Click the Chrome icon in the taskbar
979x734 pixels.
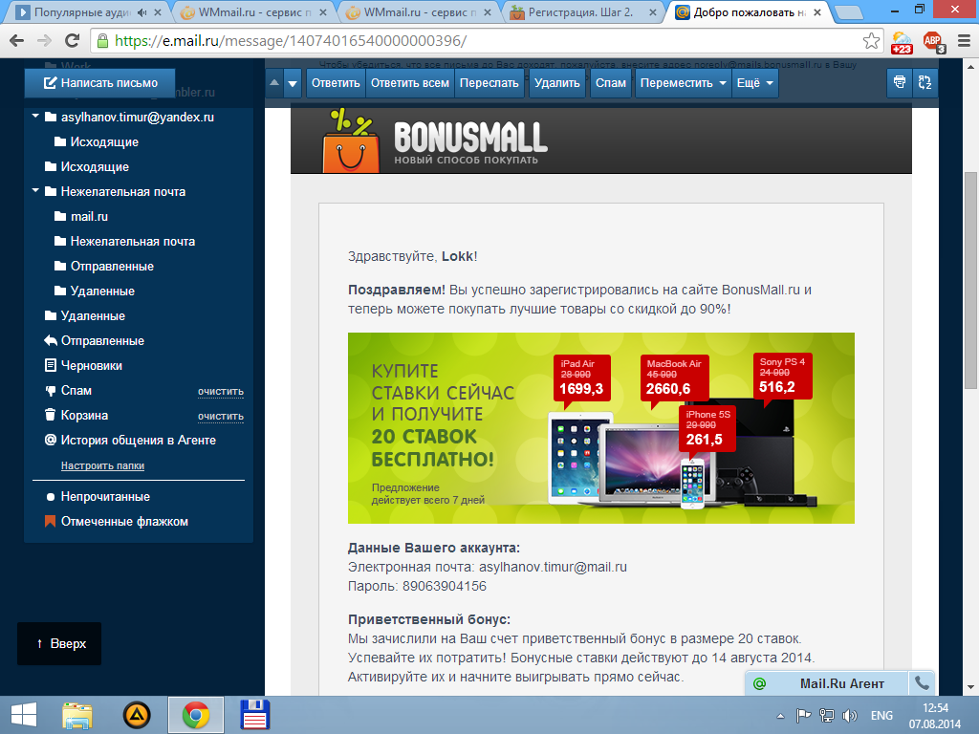pos(196,715)
